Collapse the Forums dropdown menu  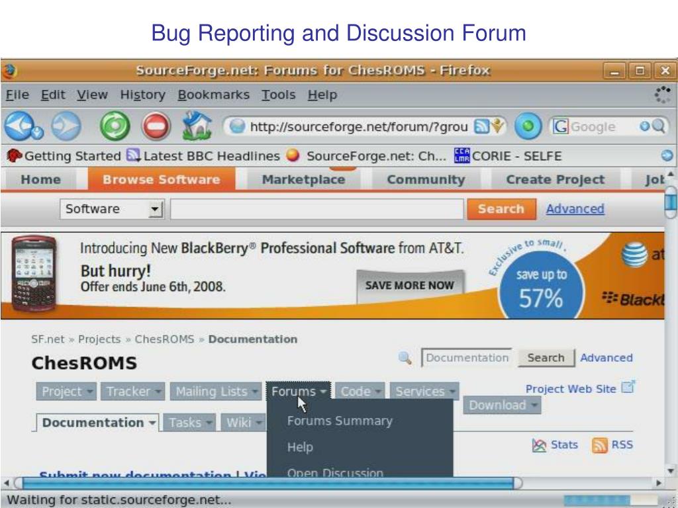[x=299, y=392]
